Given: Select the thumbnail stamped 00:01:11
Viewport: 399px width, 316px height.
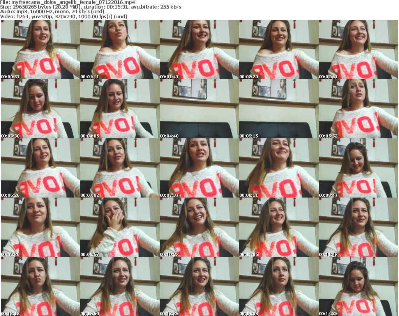Looking at the screenshot, I should pyautogui.click(x=120, y=49).
